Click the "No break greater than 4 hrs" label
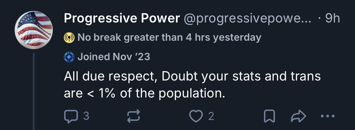Image resolution: width=355 pixels, height=130 pixels. (146, 38)
